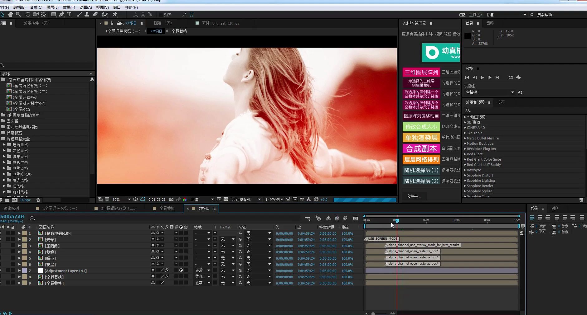Open the graph editor icon
Viewport: 587px width, 315px height.
point(355,218)
